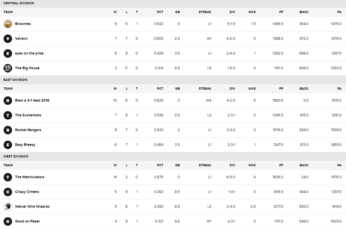Screen dimensions: 346x229
Task: Open the Brownies team page link
Action: (x=23, y=24)
